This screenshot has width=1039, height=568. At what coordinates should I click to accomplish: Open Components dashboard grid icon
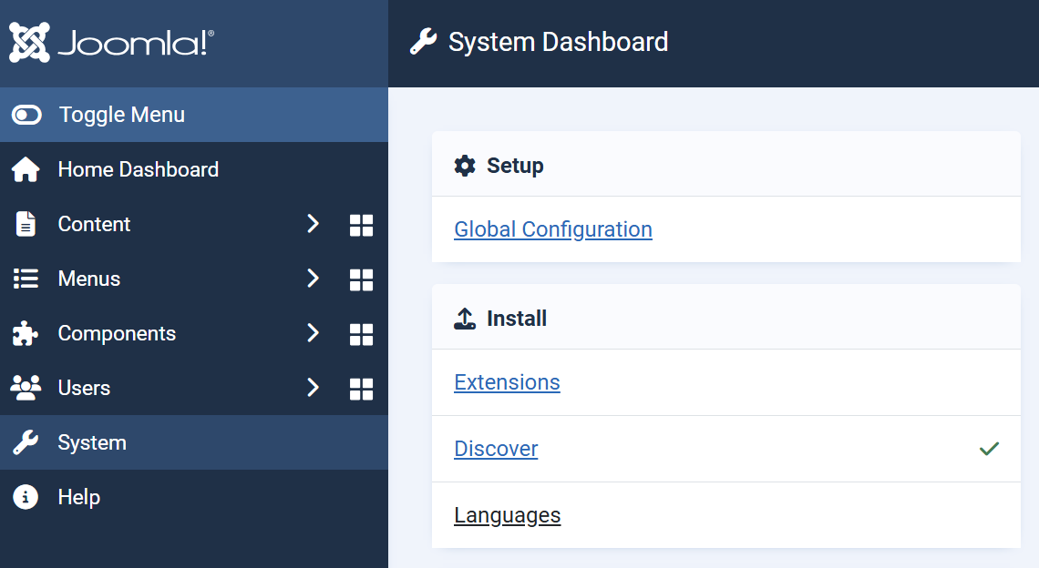point(361,334)
